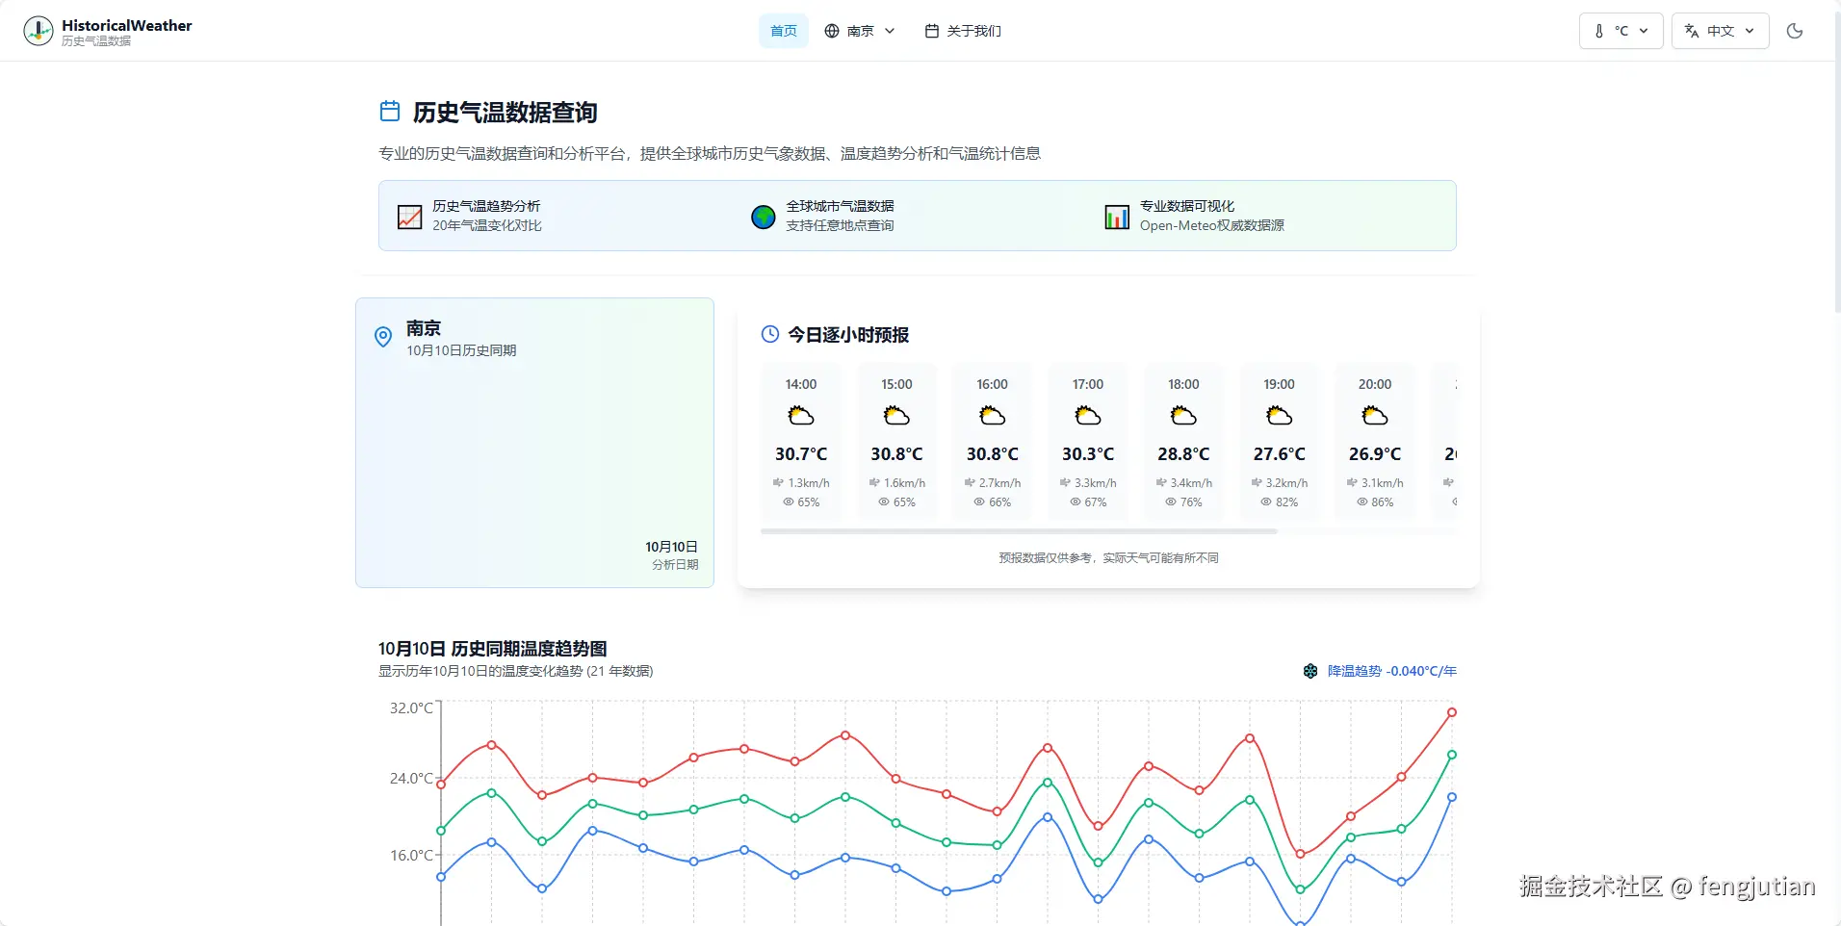
Task: Toggle the language selector to English
Action: tap(1721, 30)
